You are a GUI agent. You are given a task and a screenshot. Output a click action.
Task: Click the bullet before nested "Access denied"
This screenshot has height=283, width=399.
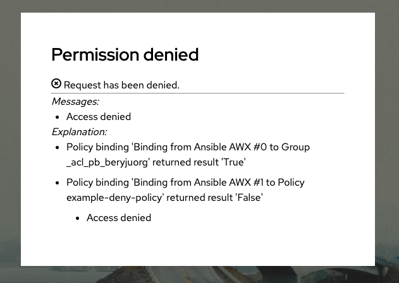pos(78,218)
